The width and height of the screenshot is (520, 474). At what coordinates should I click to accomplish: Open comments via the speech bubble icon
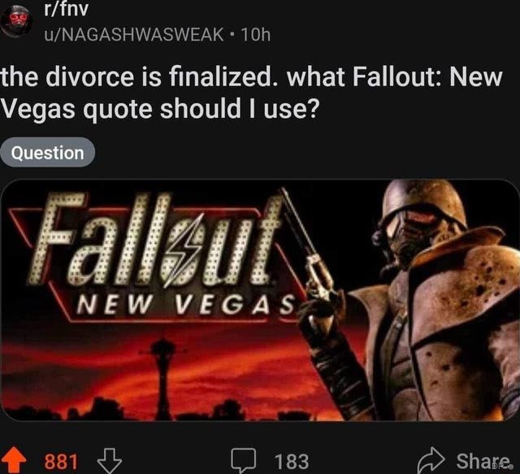tap(244, 460)
